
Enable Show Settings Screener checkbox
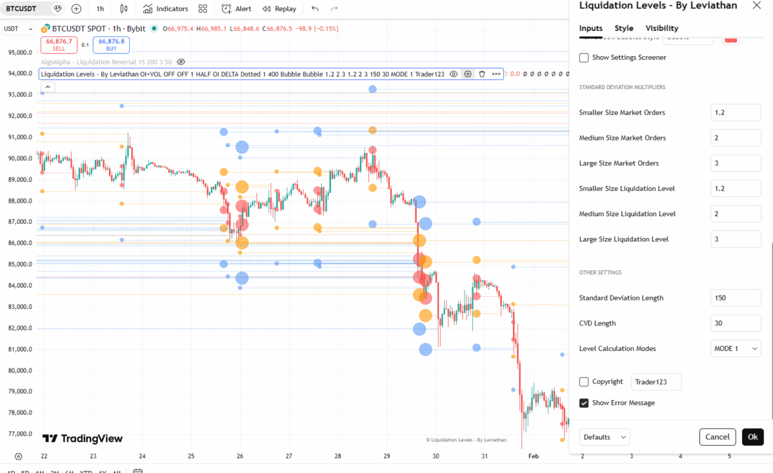(584, 58)
